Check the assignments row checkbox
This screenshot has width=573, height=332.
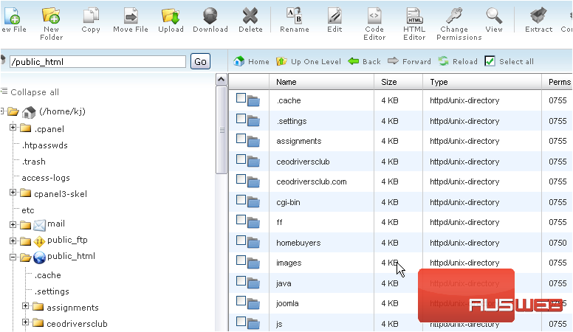pyautogui.click(x=241, y=139)
